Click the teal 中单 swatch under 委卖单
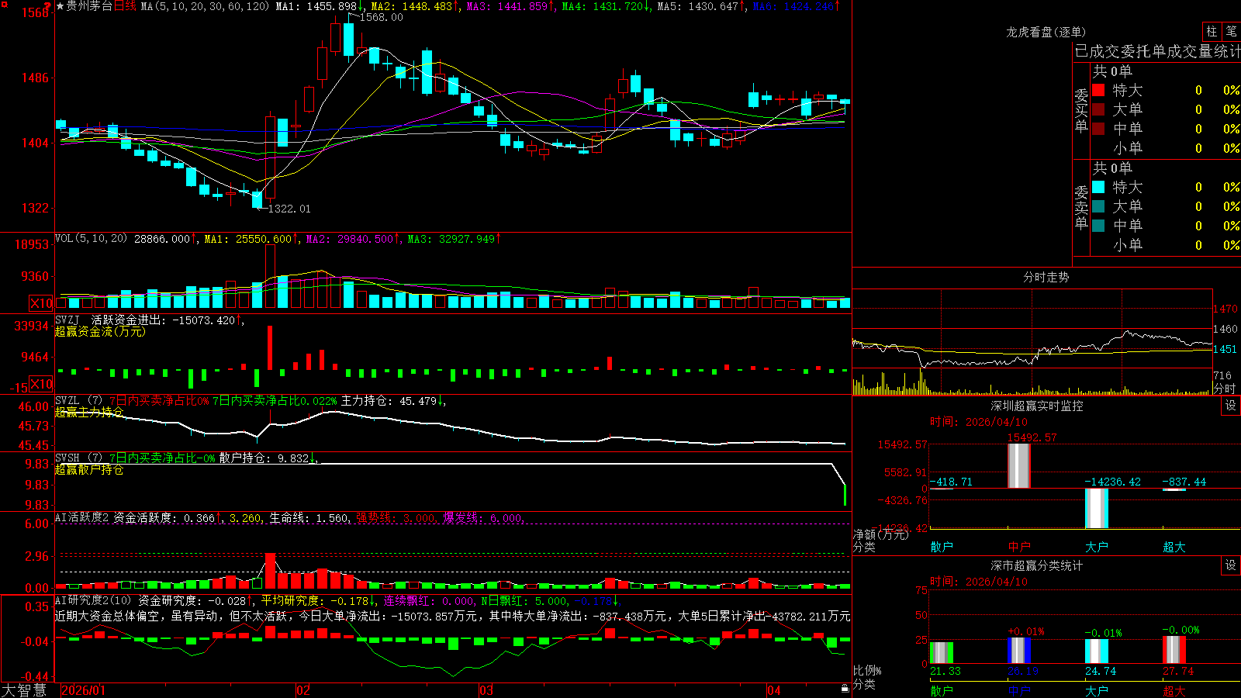This screenshot has width=1241, height=698. point(1098,226)
